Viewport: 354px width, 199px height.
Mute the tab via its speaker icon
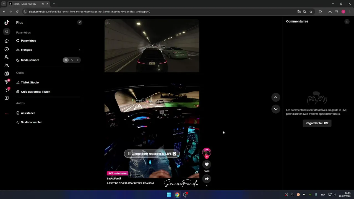[x=43, y=4]
